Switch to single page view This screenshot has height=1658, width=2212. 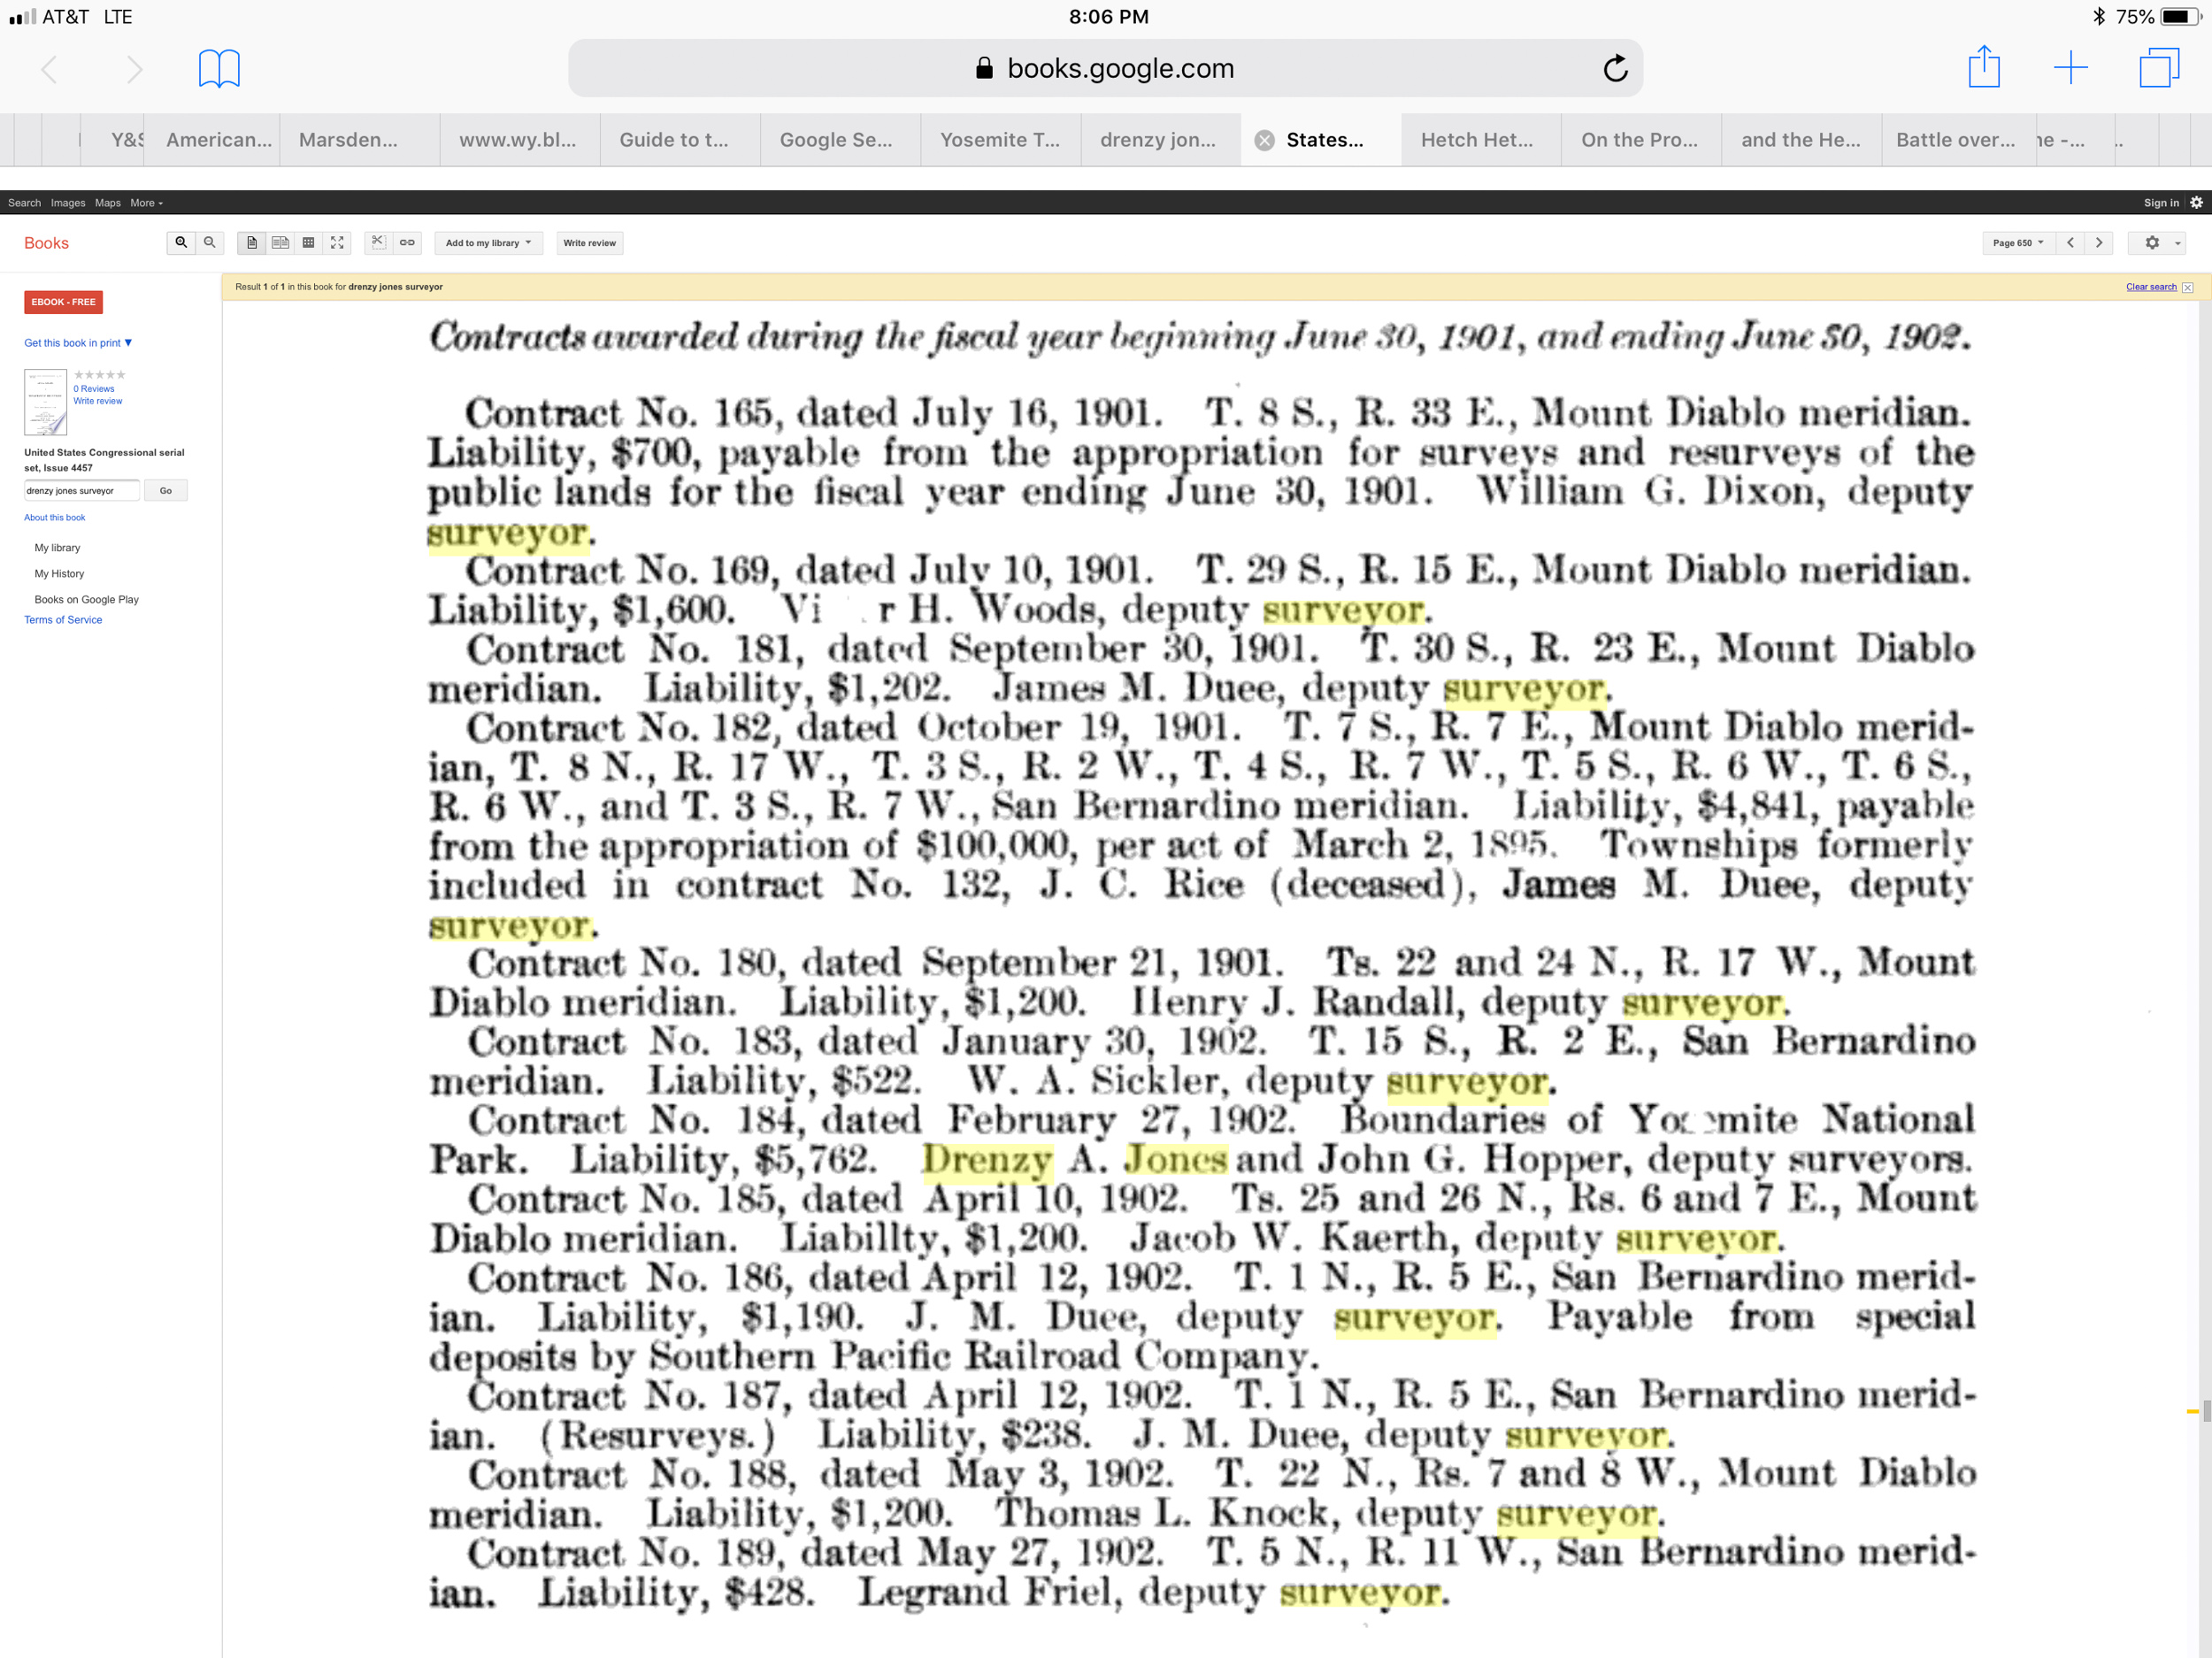pyautogui.click(x=252, y=243)
